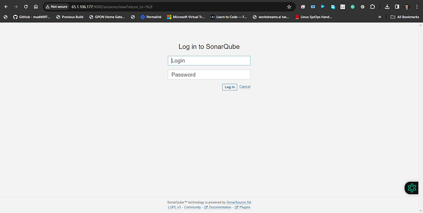Image resolution: width=423 pixels, height=213 pixels.
Task: Open the GPON Home Gate bookmark
Action: click(x=107, y=17)
